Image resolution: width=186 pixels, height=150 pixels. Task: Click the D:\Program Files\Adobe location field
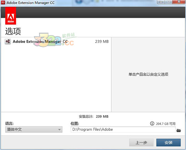tap(123, 129)
